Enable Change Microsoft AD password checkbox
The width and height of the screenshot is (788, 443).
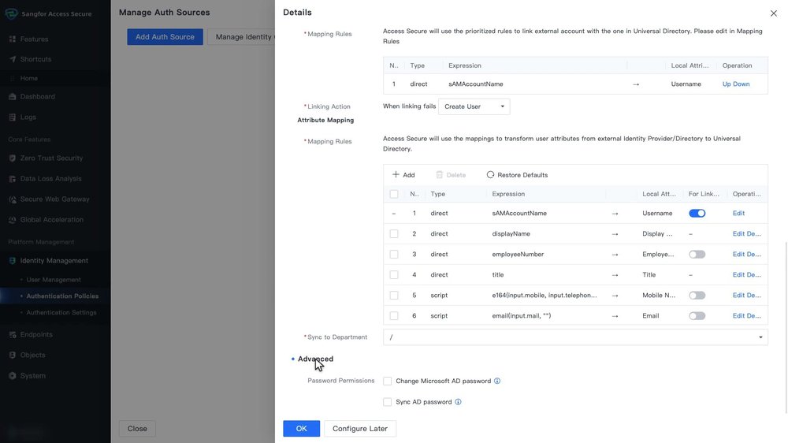(x=387, y=382)
